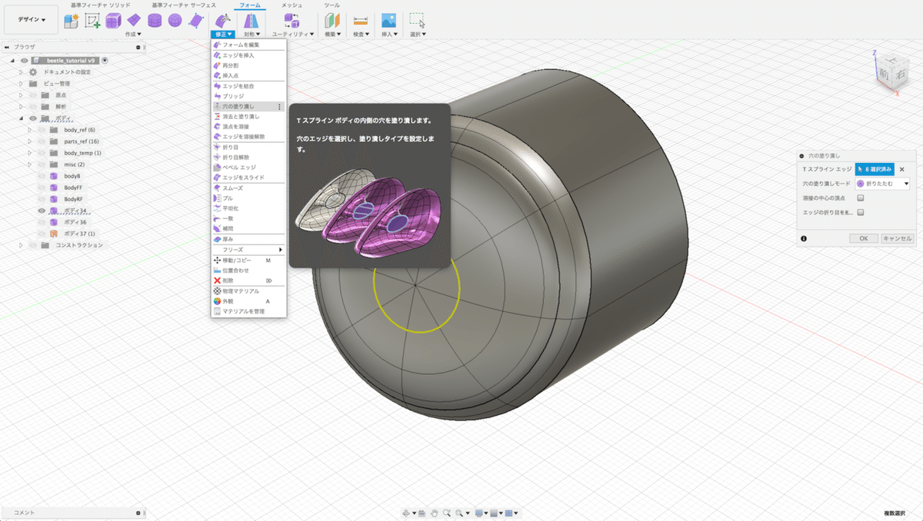This screenshot has height=521, width=923.
Task: Click the viewports layout icon
Action: 508,513
